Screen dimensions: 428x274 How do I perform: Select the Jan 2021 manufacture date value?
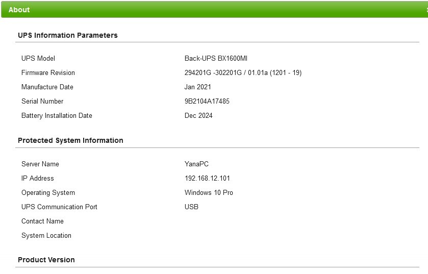coord(197,87)
